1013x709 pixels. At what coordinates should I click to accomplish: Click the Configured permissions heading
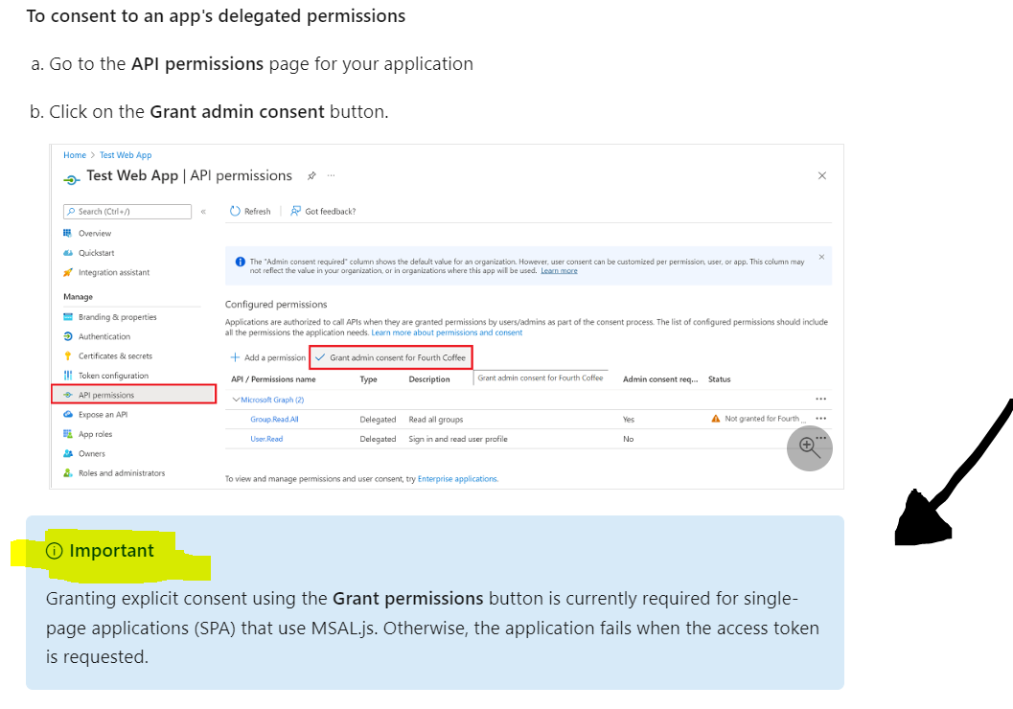(276, 304)
